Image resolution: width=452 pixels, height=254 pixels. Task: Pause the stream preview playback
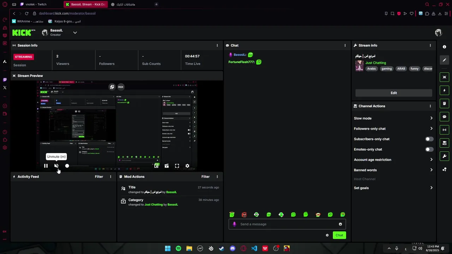click(x=46, y=166)
